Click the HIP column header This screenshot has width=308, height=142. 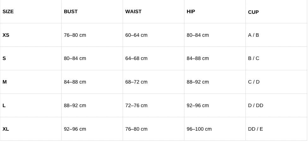click(x=191, y=12)
